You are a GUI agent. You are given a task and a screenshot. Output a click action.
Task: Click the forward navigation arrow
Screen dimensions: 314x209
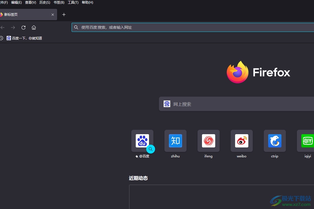[x=13, y=27]
